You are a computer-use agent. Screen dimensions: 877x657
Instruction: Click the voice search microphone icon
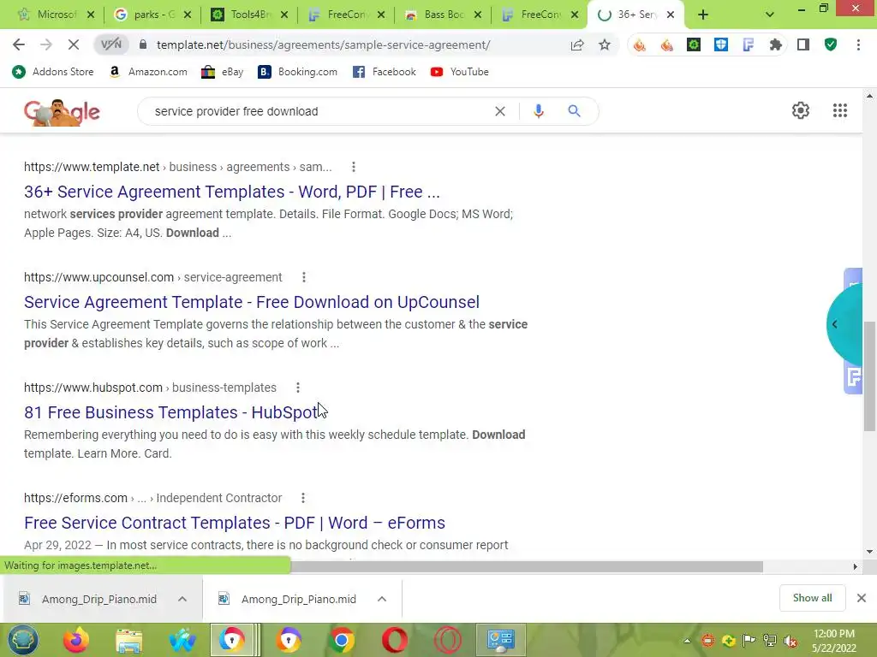[x=539, y=111]
